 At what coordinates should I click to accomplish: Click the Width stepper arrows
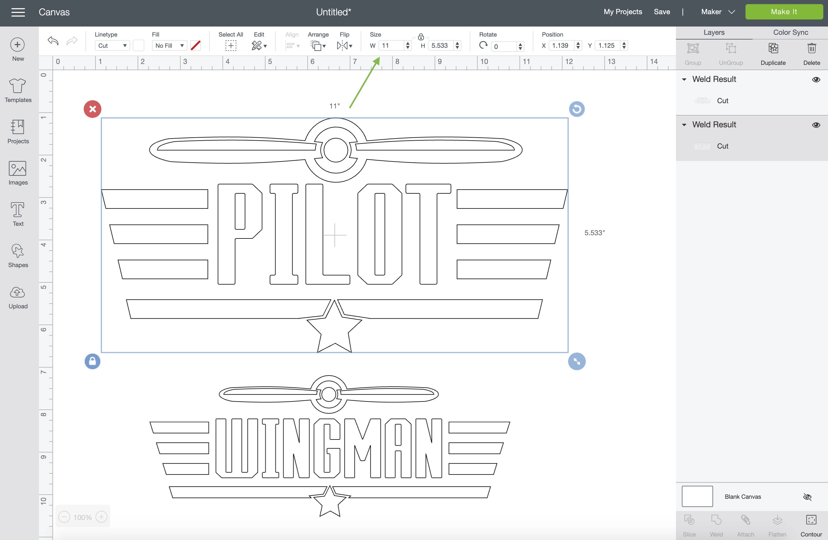(x=408, y=46)
